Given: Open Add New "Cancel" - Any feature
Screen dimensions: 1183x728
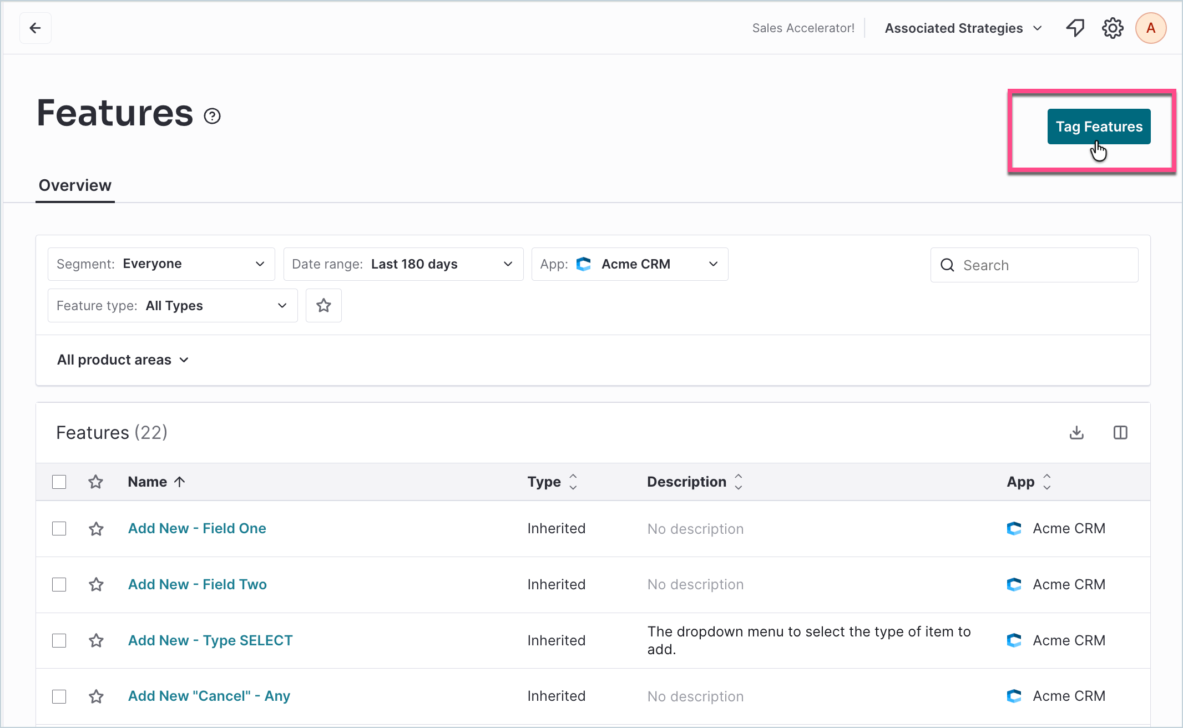Looking at the screenshot, I should tap(209, 696).
